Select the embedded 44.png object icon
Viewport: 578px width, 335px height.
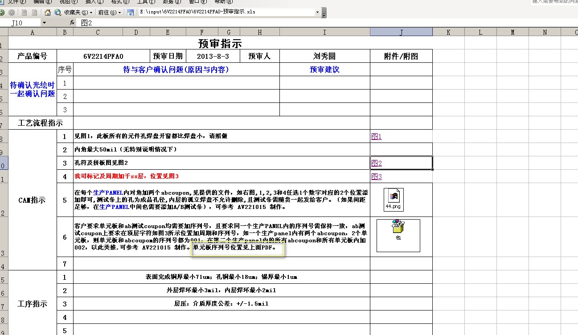pos(394,200)
